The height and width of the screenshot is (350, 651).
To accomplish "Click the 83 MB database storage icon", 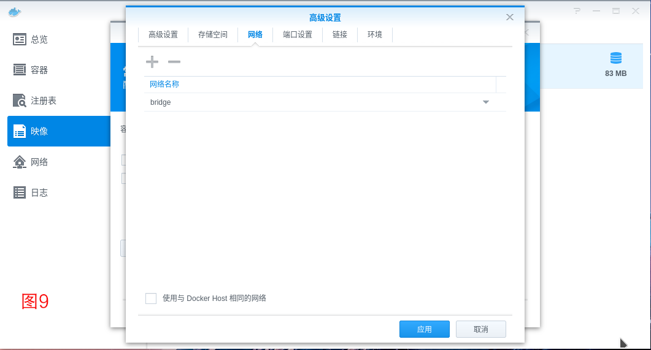I will [x=615, y=58].
